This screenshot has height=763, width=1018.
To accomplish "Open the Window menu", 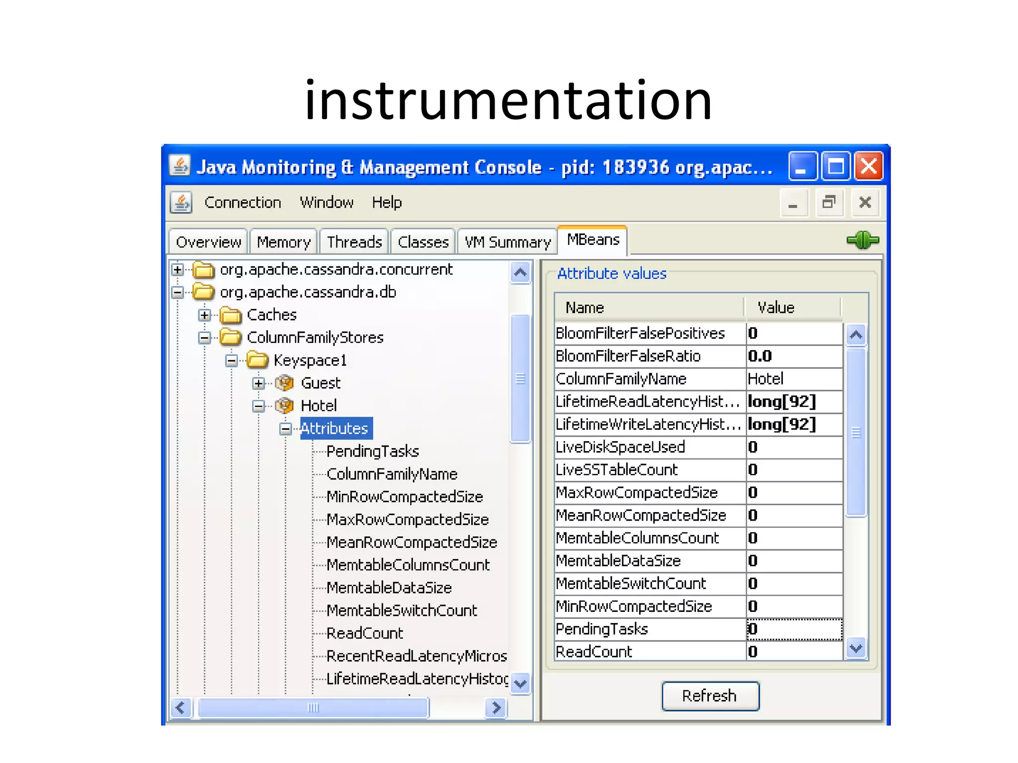I will tap(327, 203).
